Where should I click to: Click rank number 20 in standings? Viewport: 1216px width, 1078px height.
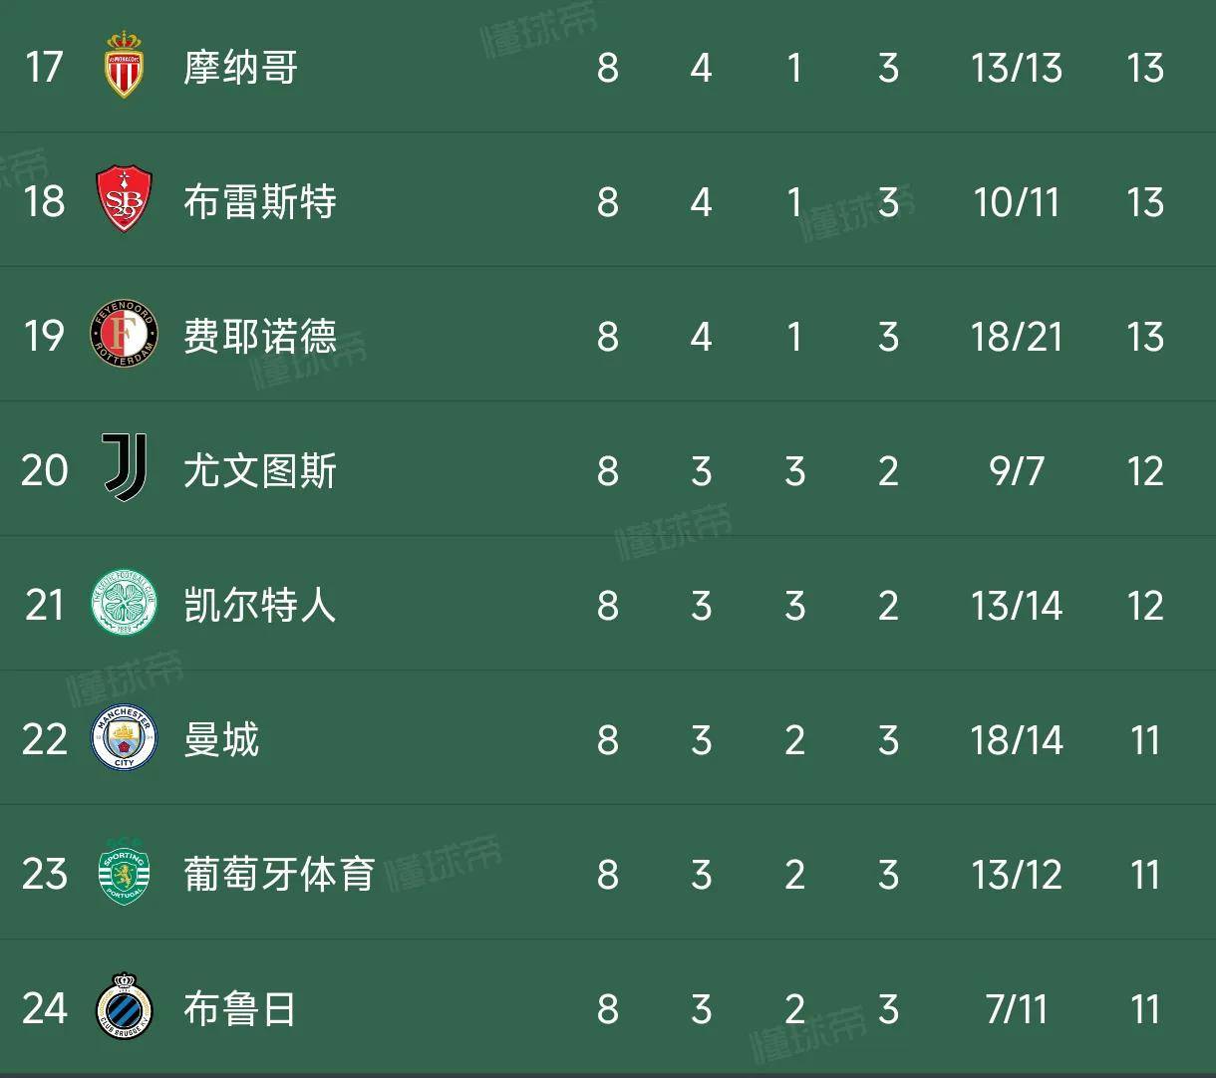click(x=45, y=471)
